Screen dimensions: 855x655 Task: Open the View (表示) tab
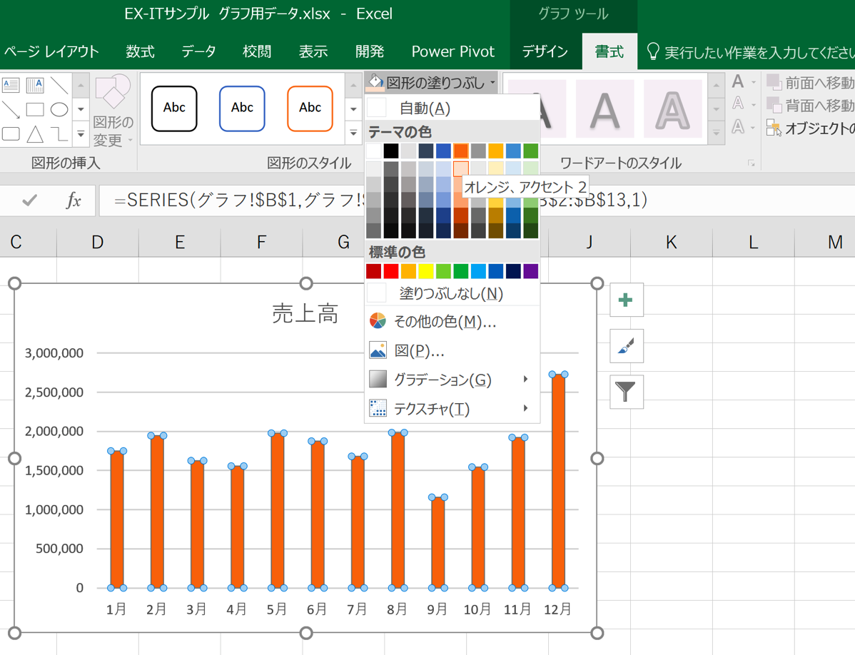pyautogui.click(x=313, y=52)
